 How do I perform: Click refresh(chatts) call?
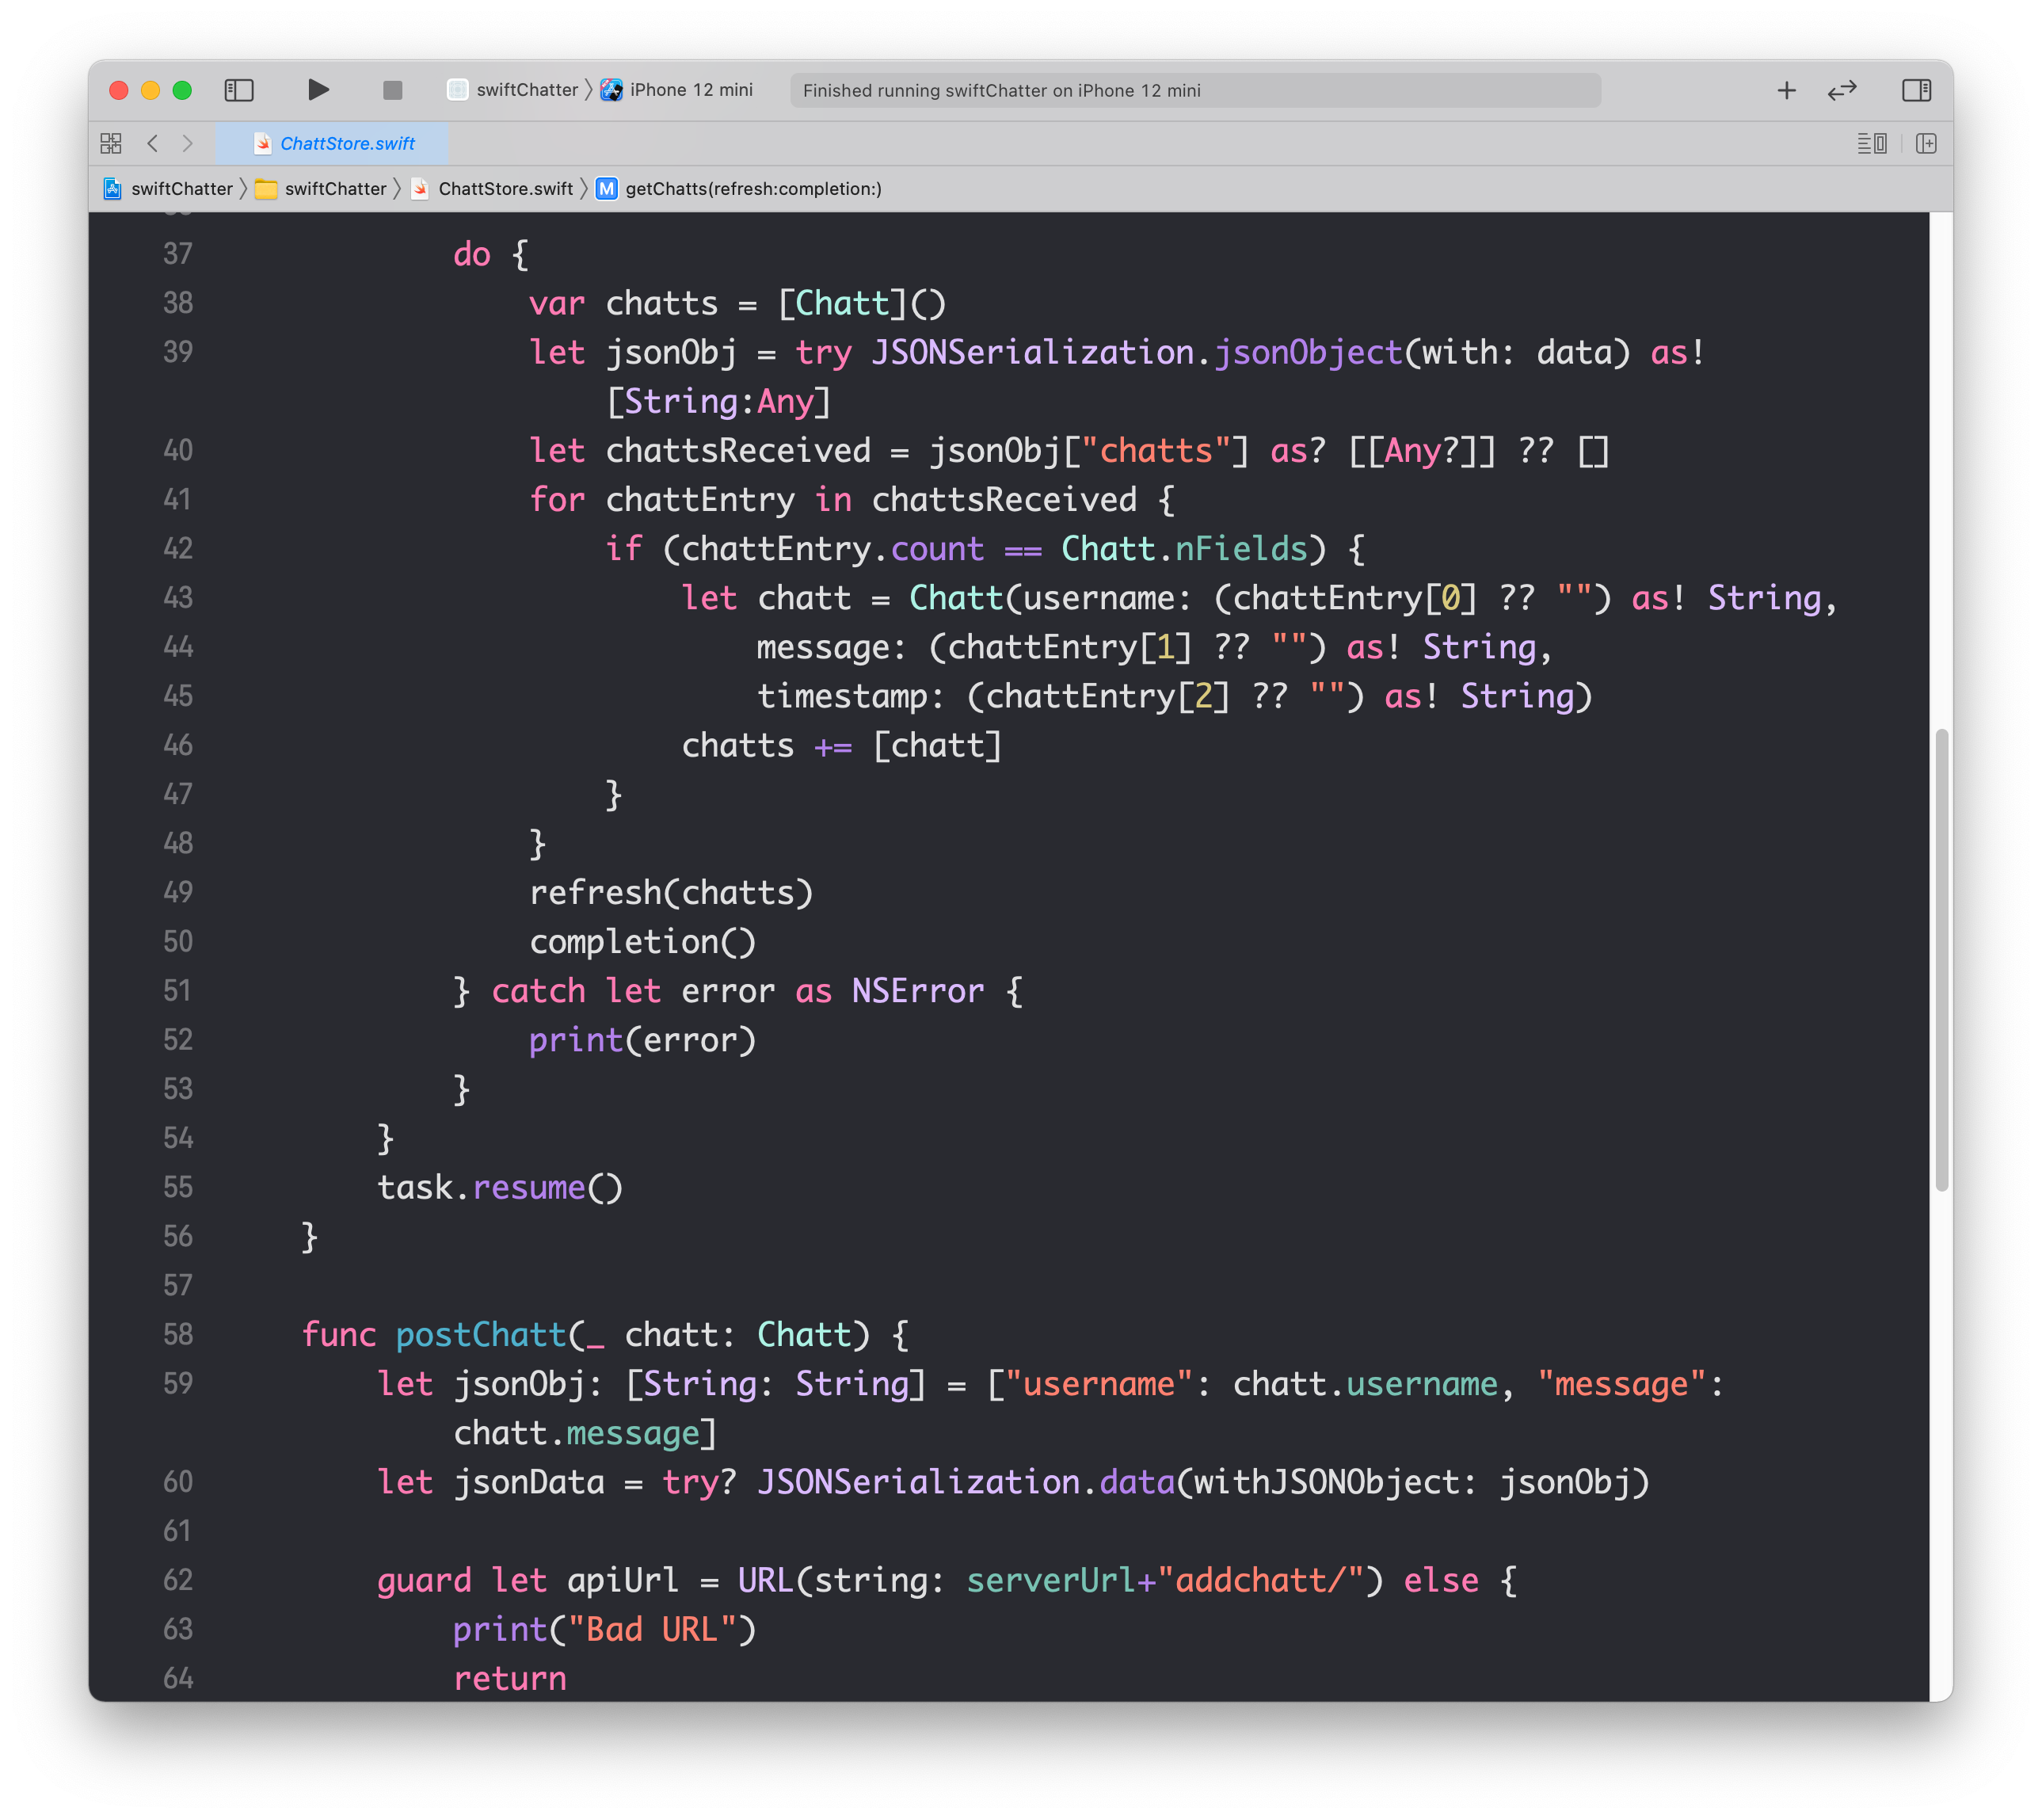[672, 893]
